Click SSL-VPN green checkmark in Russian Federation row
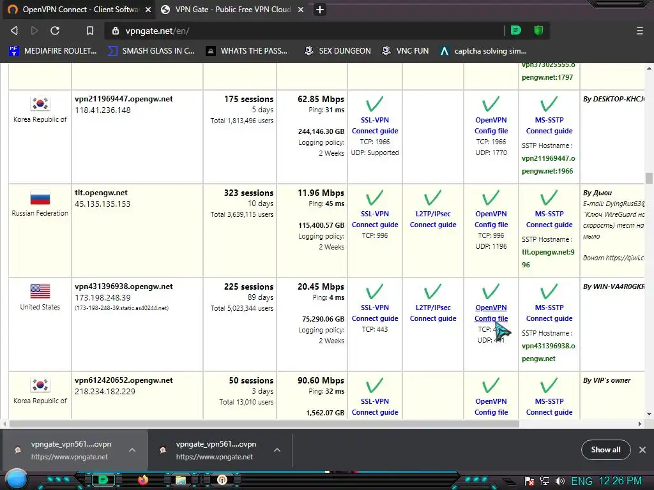 (x=374, y=198)
